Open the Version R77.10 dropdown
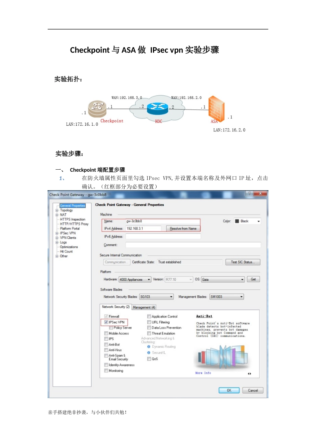Screen dimensions: 316x447 pos(179,279)
